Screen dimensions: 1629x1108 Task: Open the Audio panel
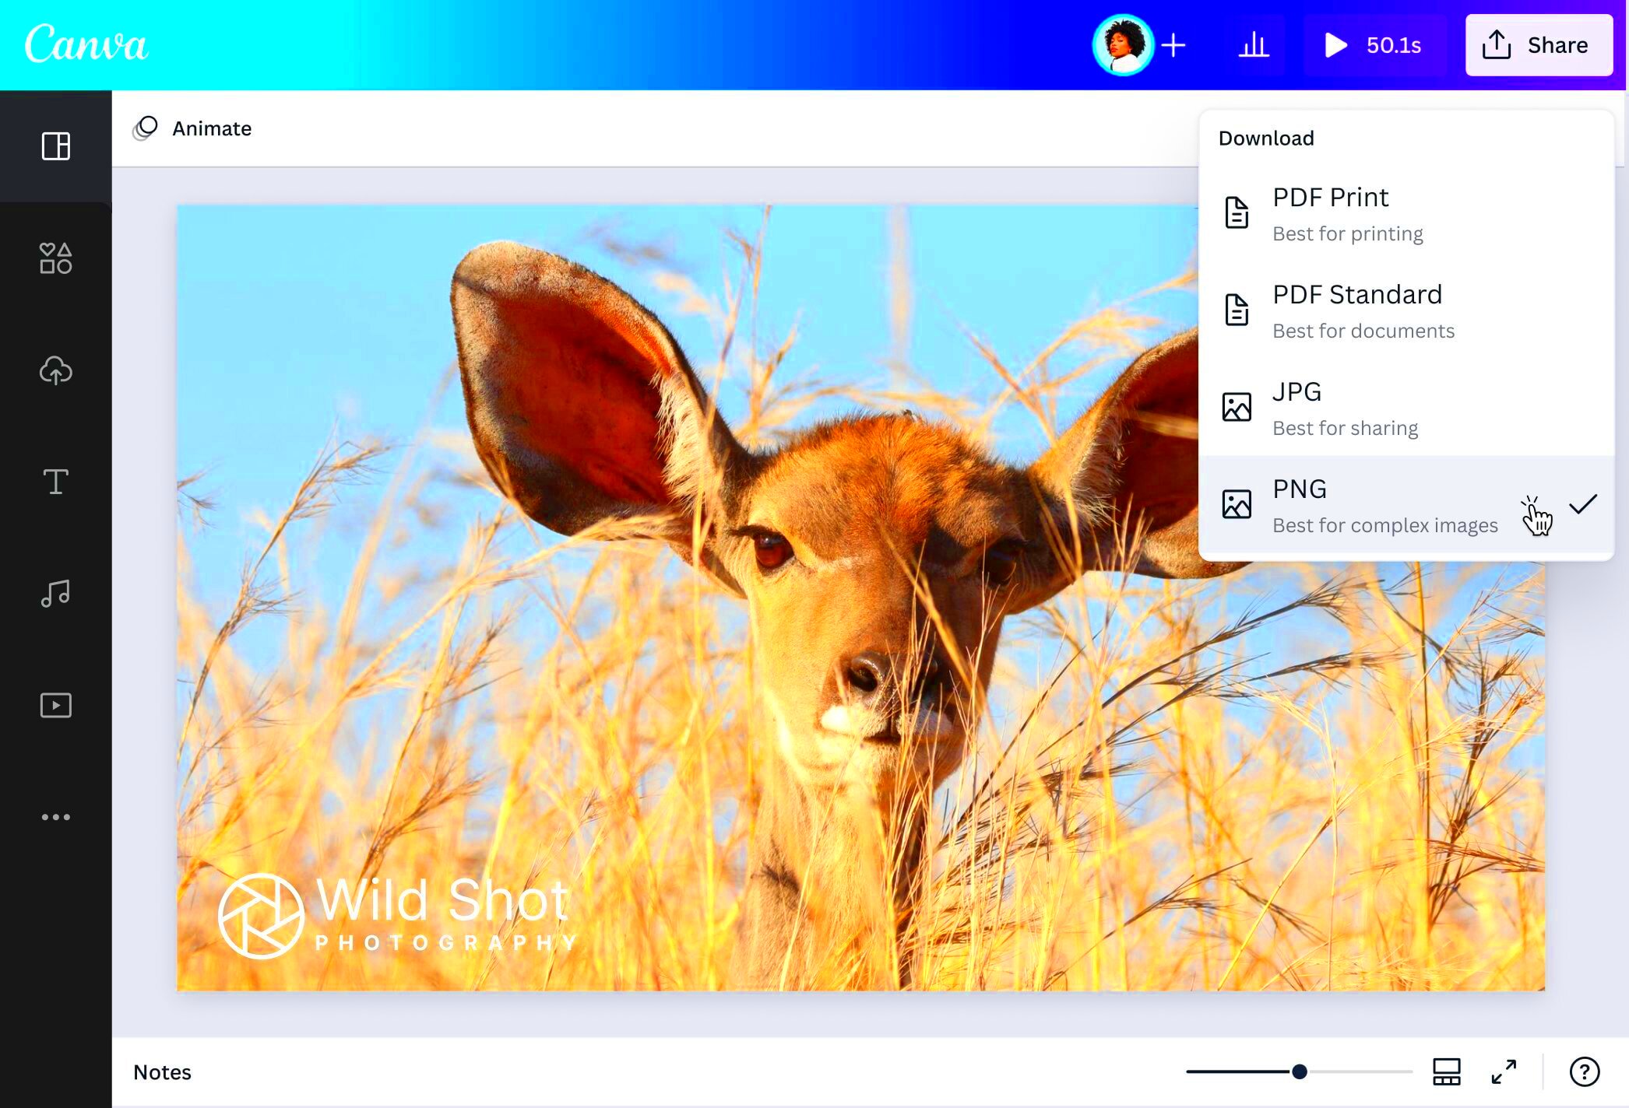(x=55, y=594)
